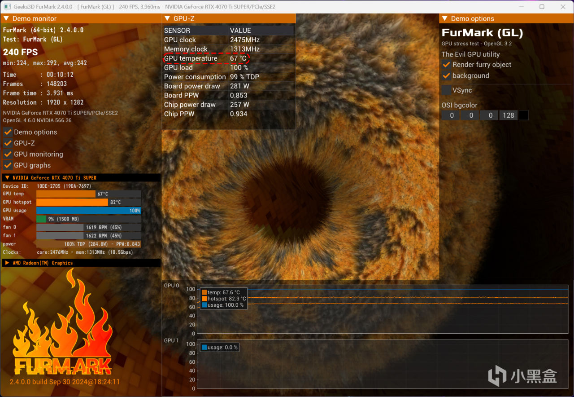574x397 pixels.
Task: Click The Evil GPU utility text
Action: click(470, 54)
